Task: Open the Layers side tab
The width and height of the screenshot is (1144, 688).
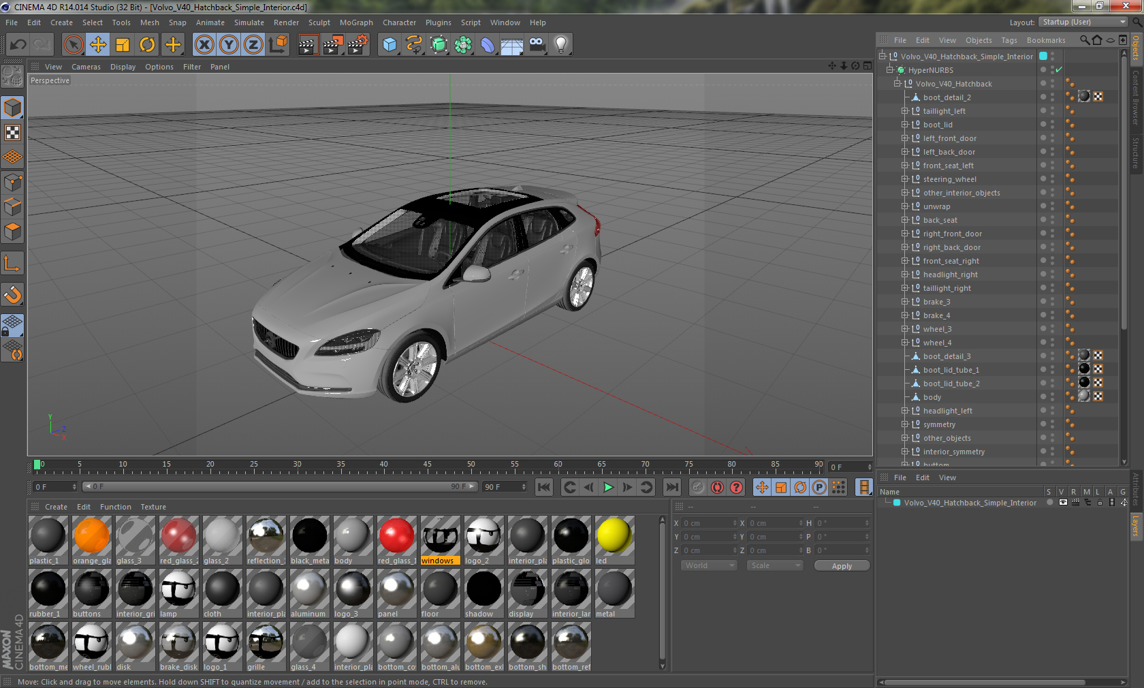Action: coord(1136,525)
